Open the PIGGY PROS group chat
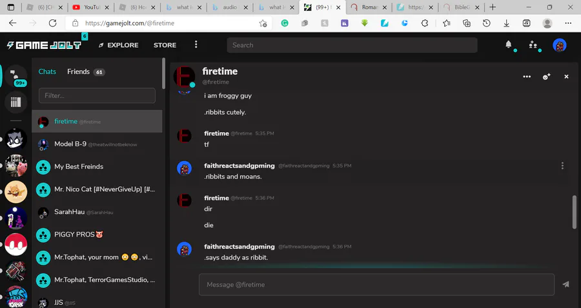 [x=97, y=235]
